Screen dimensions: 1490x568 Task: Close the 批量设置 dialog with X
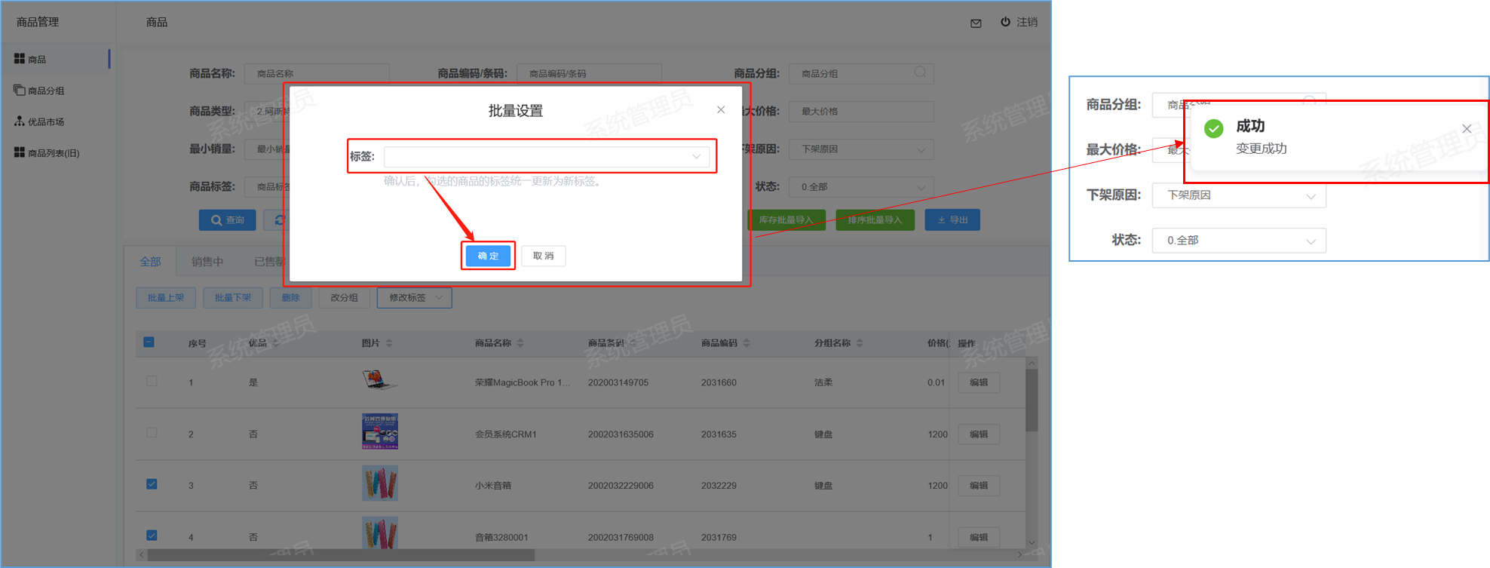tap(721, 110)
